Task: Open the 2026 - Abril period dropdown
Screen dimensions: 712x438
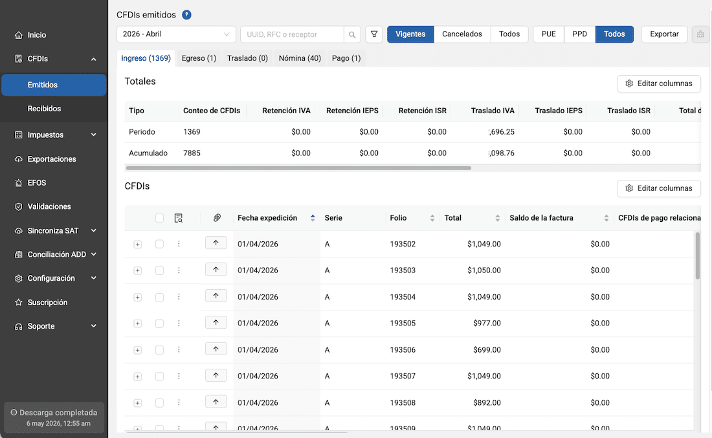Action: 176,34
